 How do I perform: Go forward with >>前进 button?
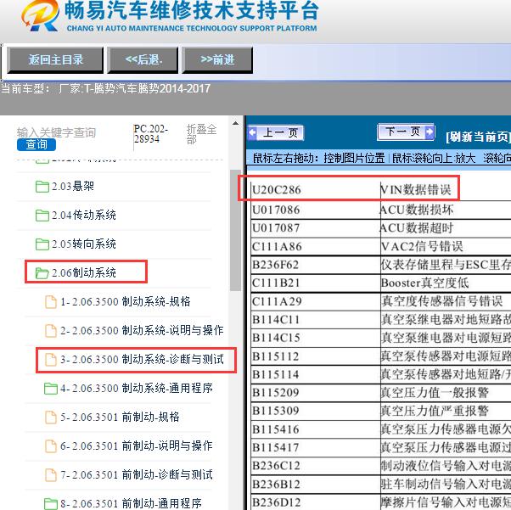tap(217, 59)
